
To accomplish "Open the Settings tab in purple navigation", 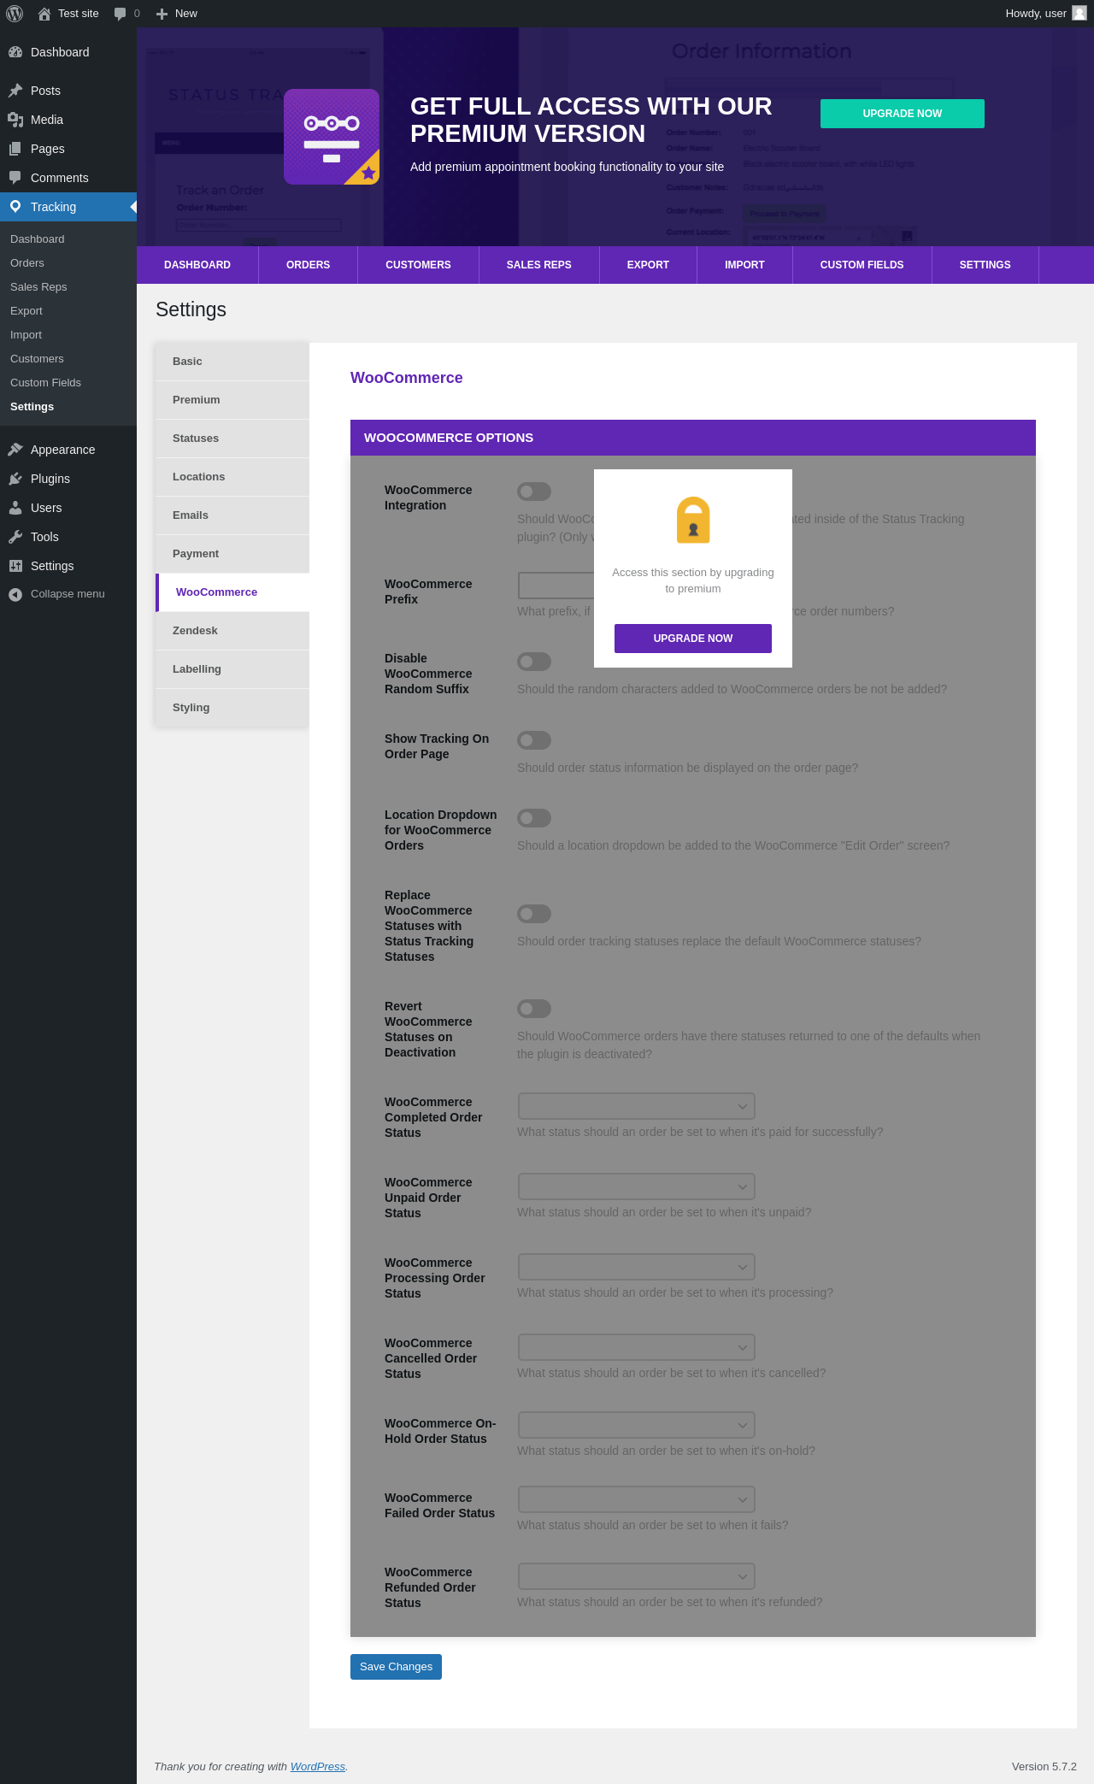I will point(985,265).
